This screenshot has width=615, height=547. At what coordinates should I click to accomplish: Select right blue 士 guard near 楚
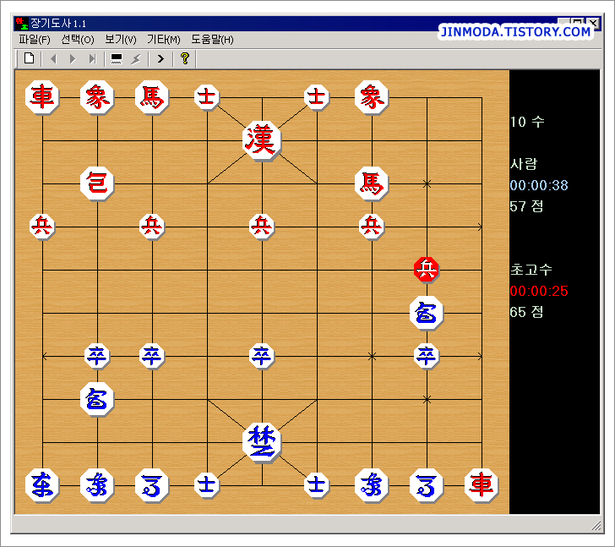pos(317,486)
